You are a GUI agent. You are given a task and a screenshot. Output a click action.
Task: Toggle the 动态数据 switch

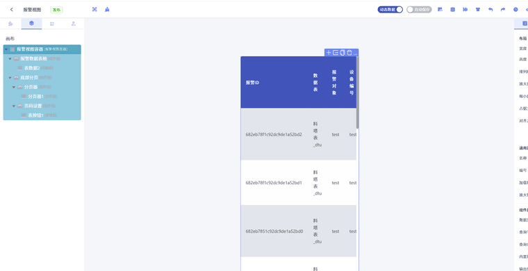390,10
